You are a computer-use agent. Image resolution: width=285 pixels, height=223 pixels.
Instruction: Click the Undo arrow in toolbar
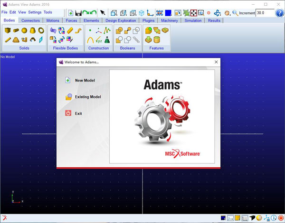pos(93,13)
